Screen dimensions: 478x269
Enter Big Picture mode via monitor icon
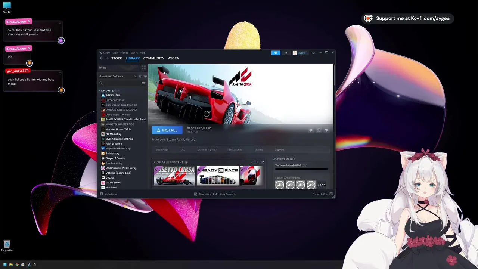point(313,53)
